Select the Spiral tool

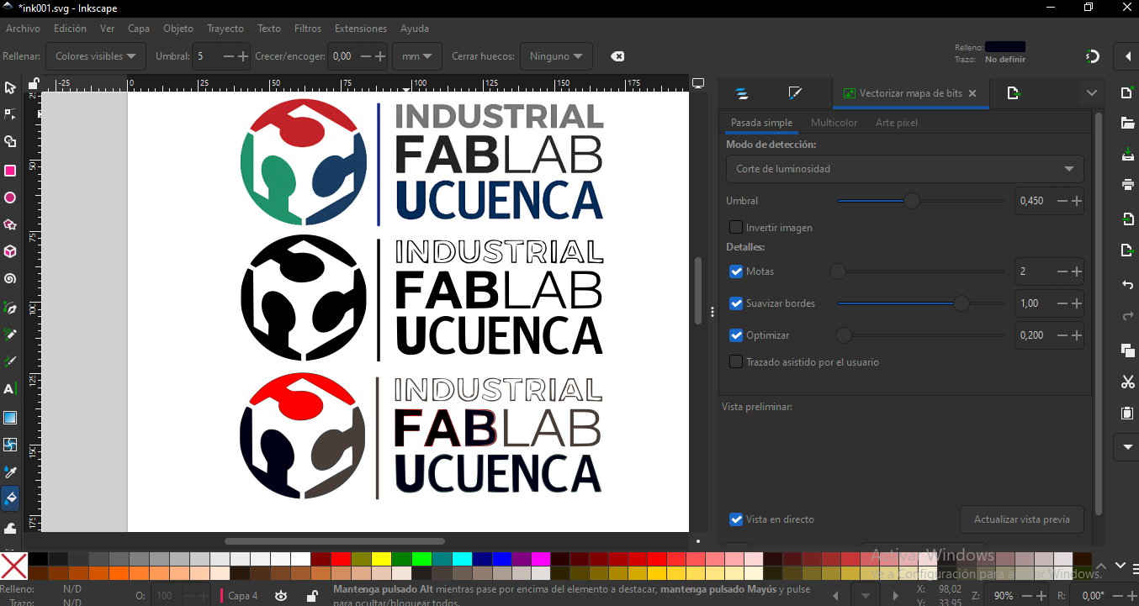click(10, 277)
